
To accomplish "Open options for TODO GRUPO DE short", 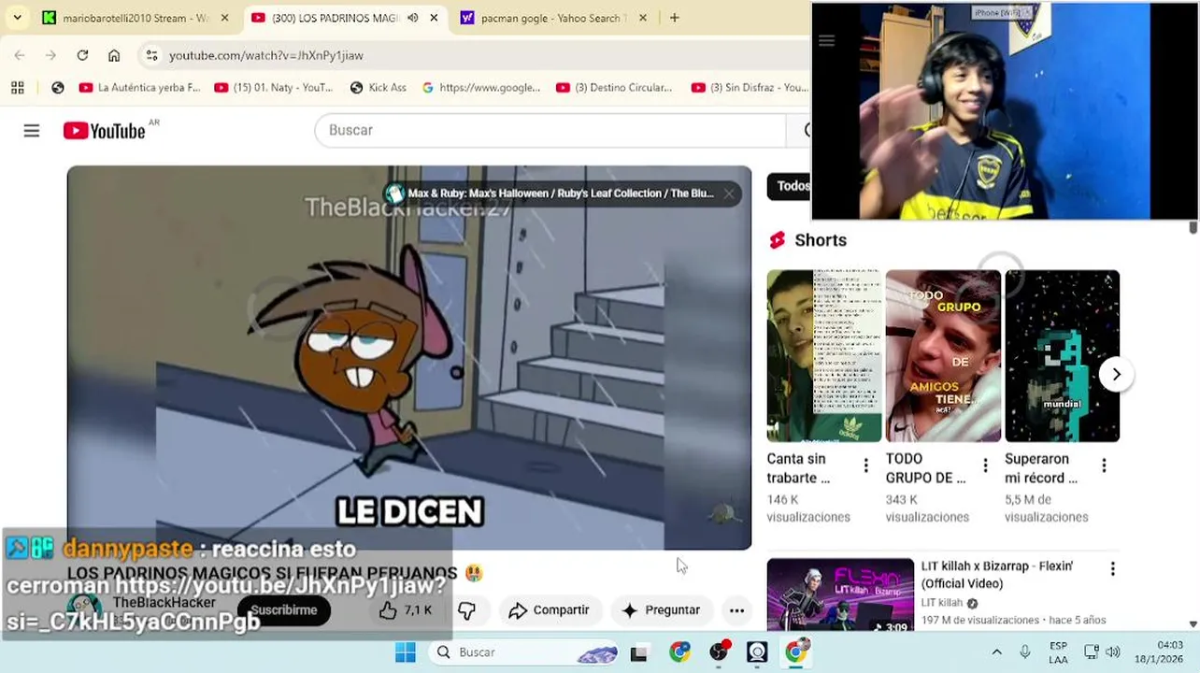I will 985,465.
